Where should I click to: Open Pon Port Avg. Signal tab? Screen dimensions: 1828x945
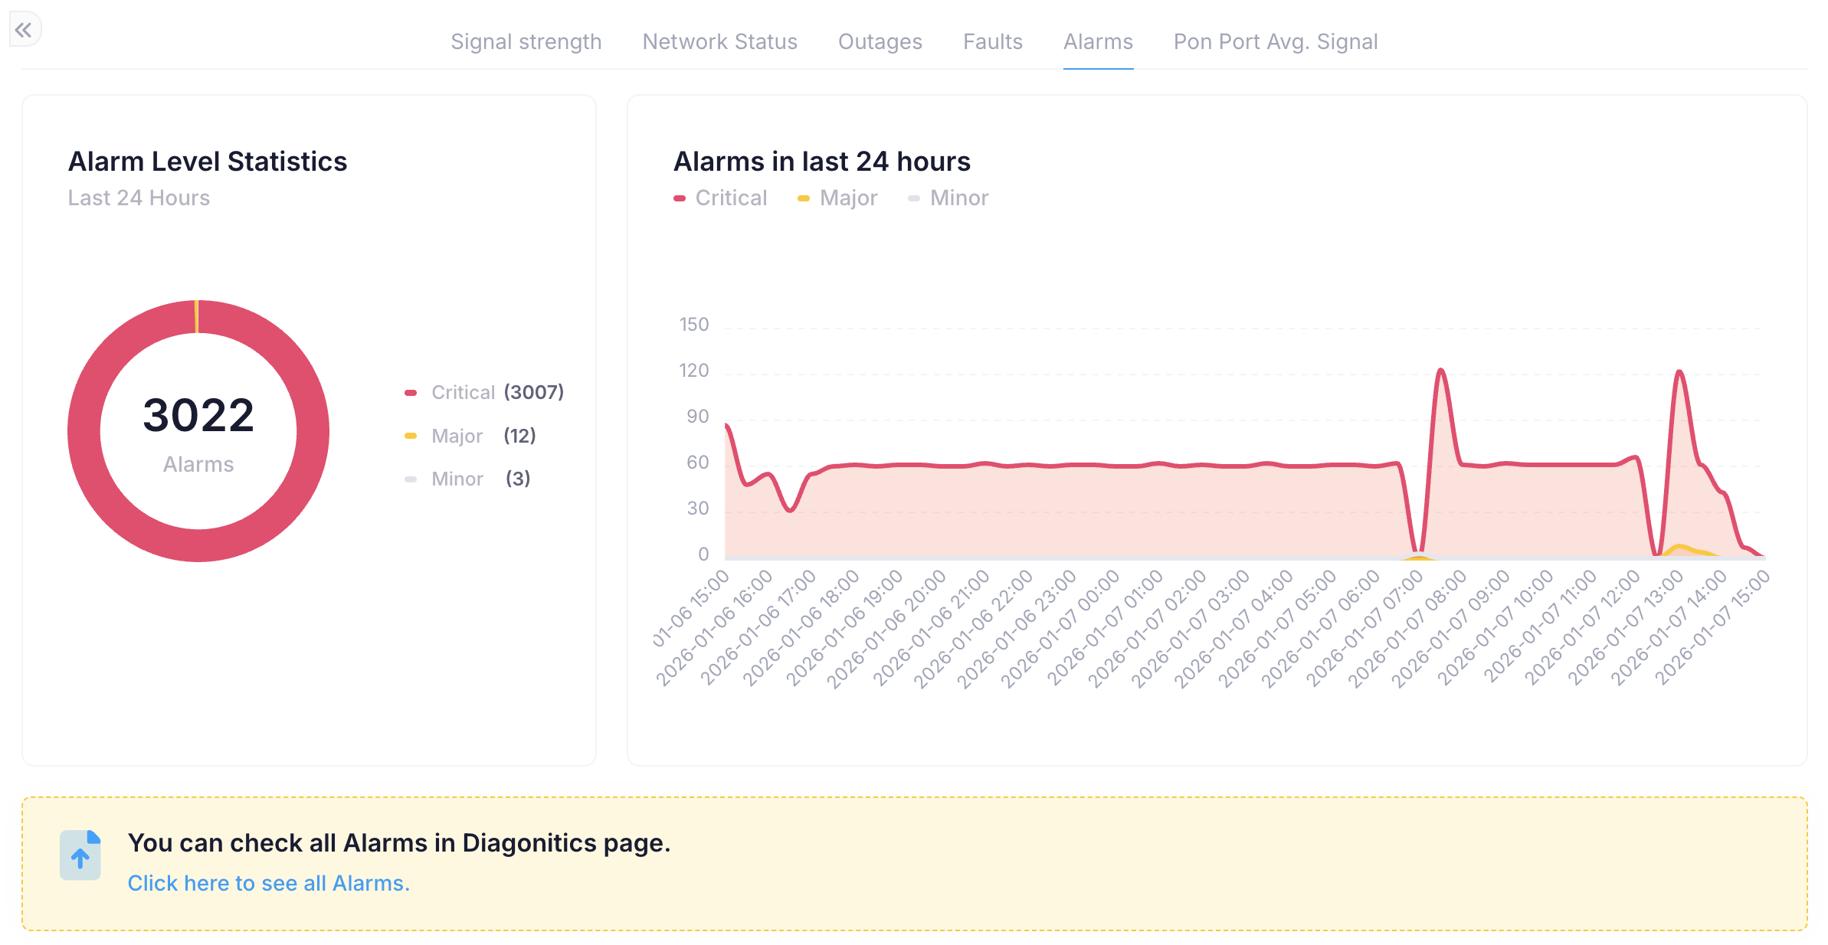1275,41
